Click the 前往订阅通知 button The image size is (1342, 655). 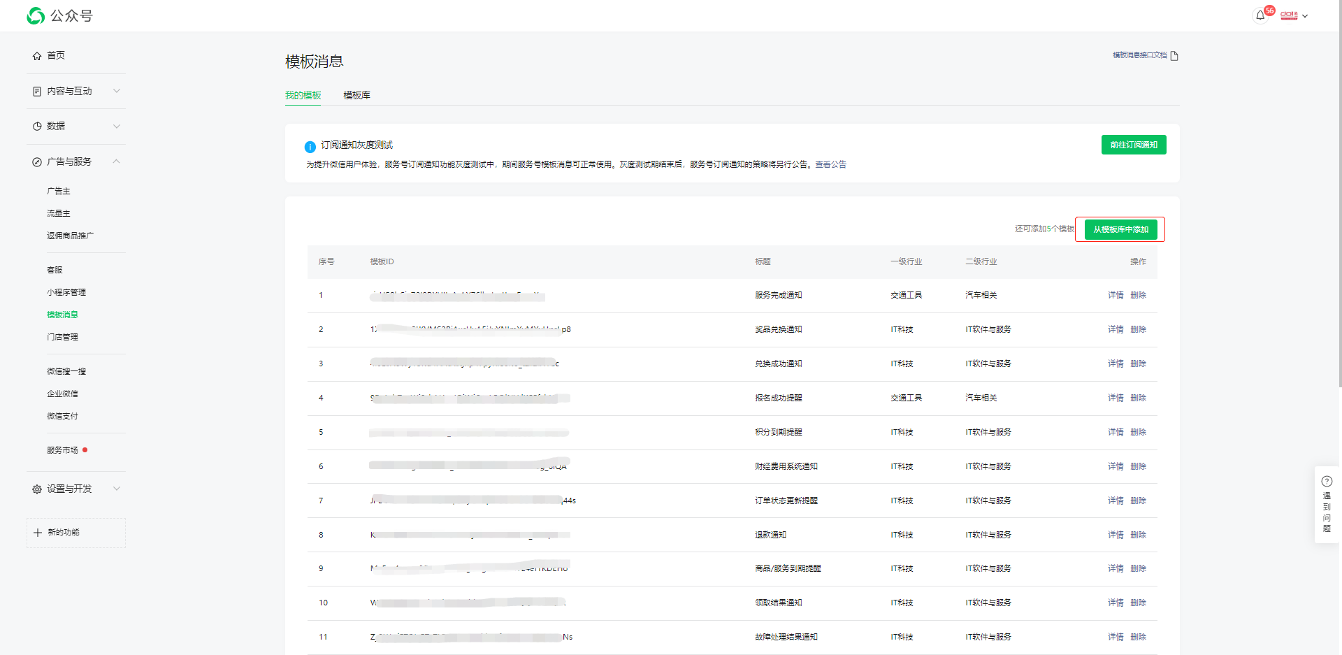(1134, 145)
